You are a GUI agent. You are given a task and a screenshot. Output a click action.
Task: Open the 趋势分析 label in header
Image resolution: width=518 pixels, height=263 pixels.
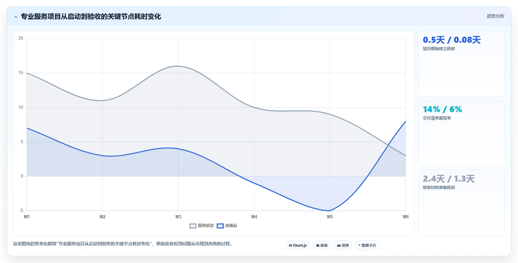tap(495, 16)
